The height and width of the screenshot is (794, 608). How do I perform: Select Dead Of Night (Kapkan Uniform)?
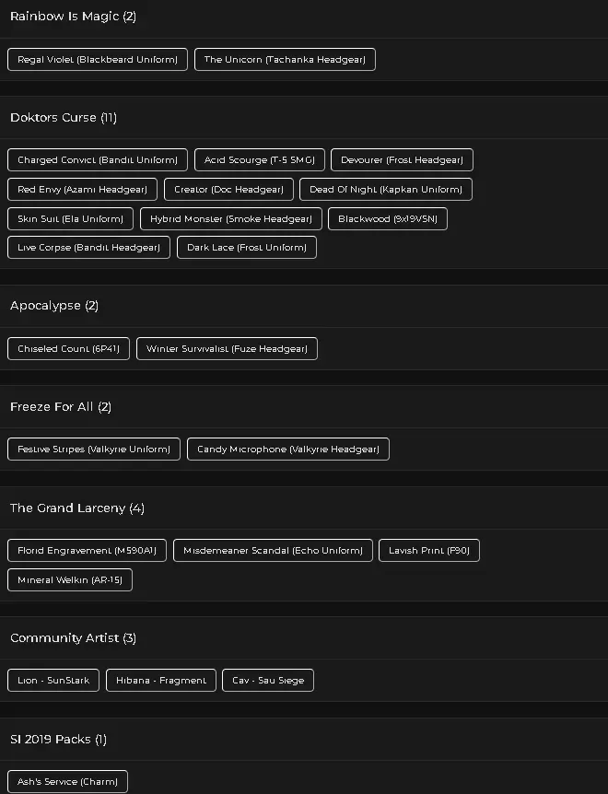tap(386, 190)
